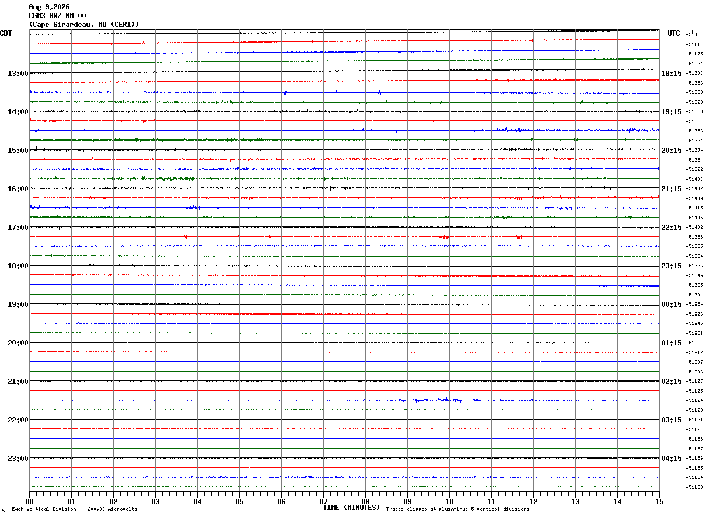
Task: Click the -51300 DC offset value
Action: pyautogui.click(x=695, y=74)
